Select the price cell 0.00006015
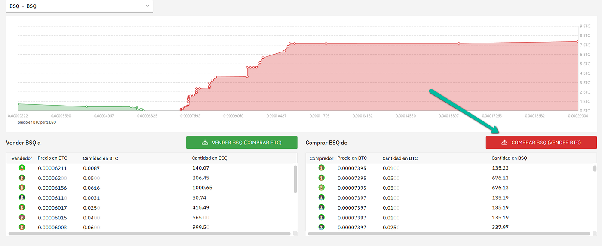 (52, 218)
